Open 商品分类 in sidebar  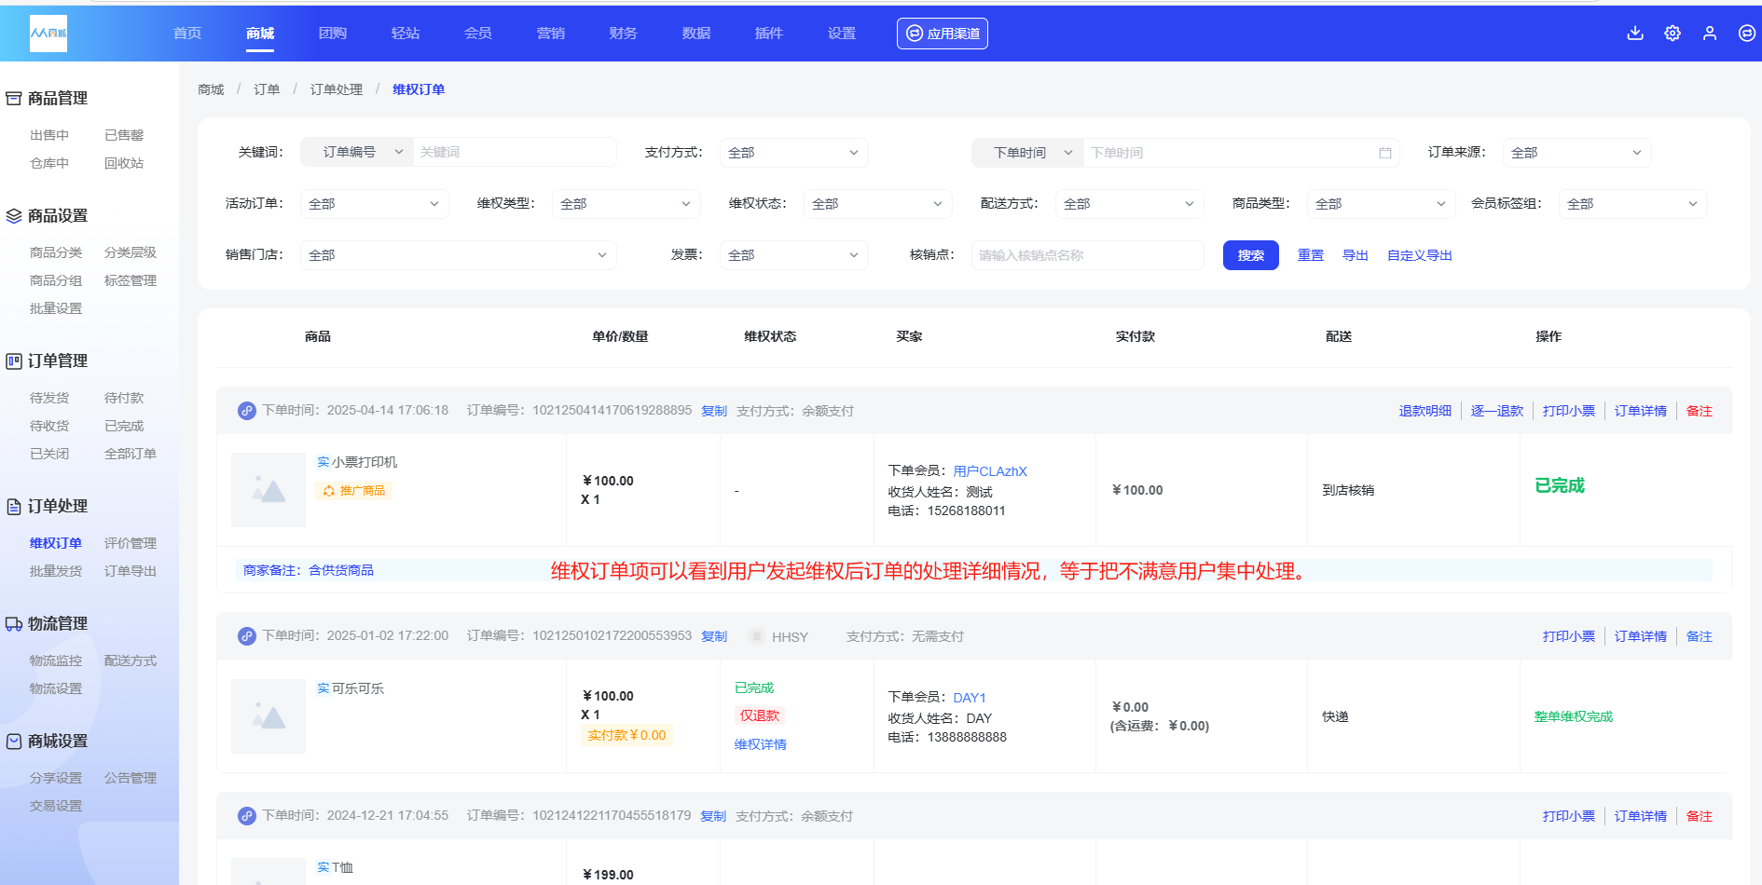(56, 252)
